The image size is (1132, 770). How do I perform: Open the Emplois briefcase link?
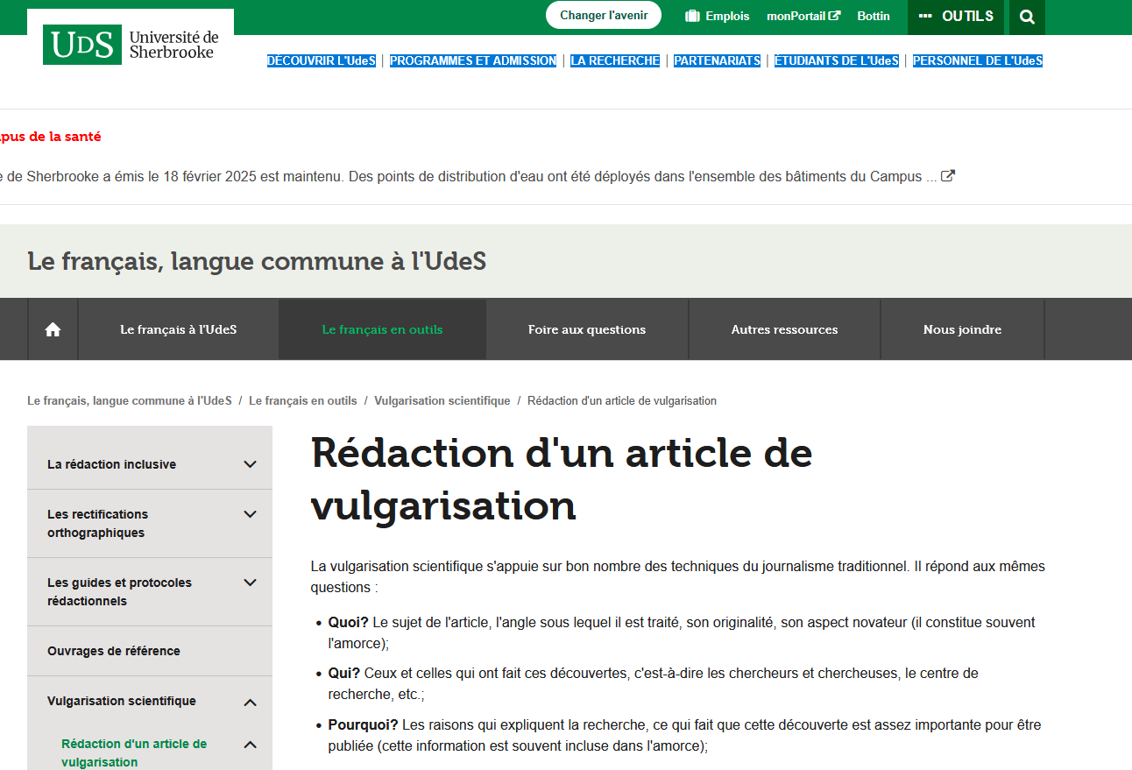pos(717,16)
